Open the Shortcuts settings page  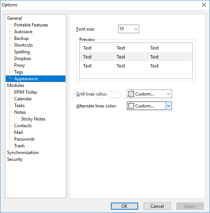pos(23,45)
